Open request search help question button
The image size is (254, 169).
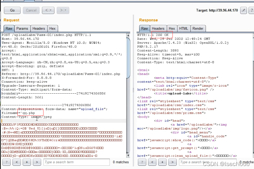(7, 162)
